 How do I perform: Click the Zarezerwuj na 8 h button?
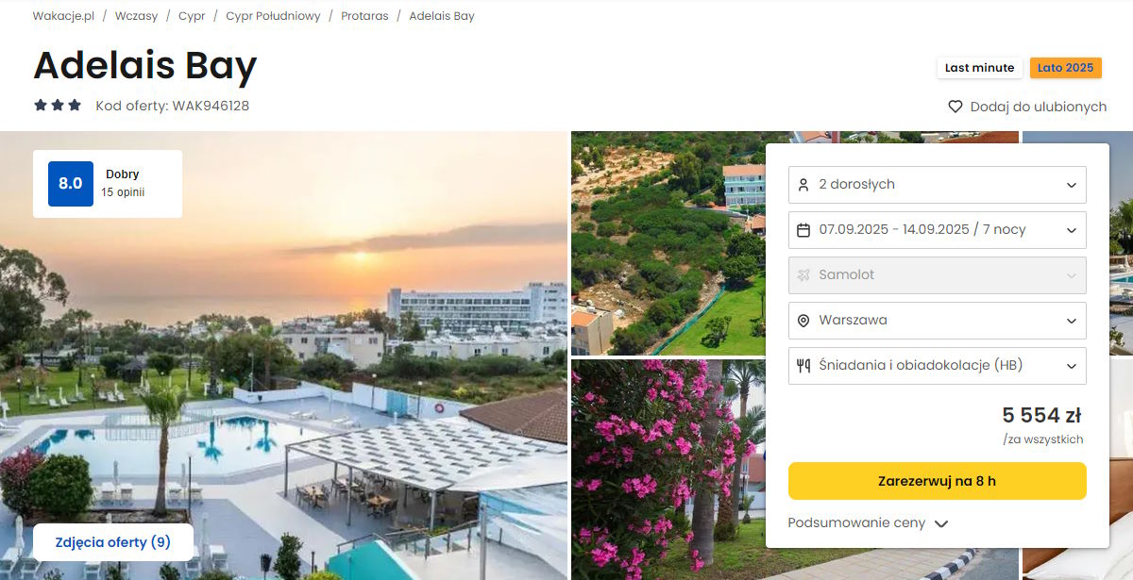tap(938, 481)
